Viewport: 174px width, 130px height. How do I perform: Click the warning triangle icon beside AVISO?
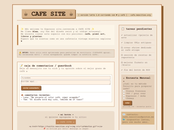(20, 53)
